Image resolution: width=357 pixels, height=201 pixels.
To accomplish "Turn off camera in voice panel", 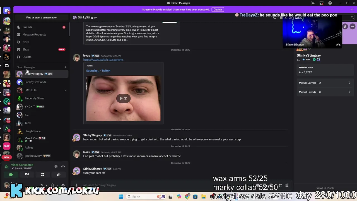I will [11, 174].
